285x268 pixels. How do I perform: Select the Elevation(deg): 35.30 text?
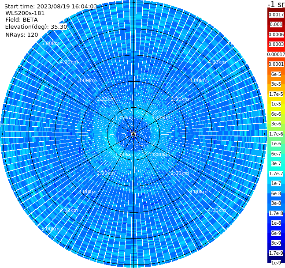point(36,27)
